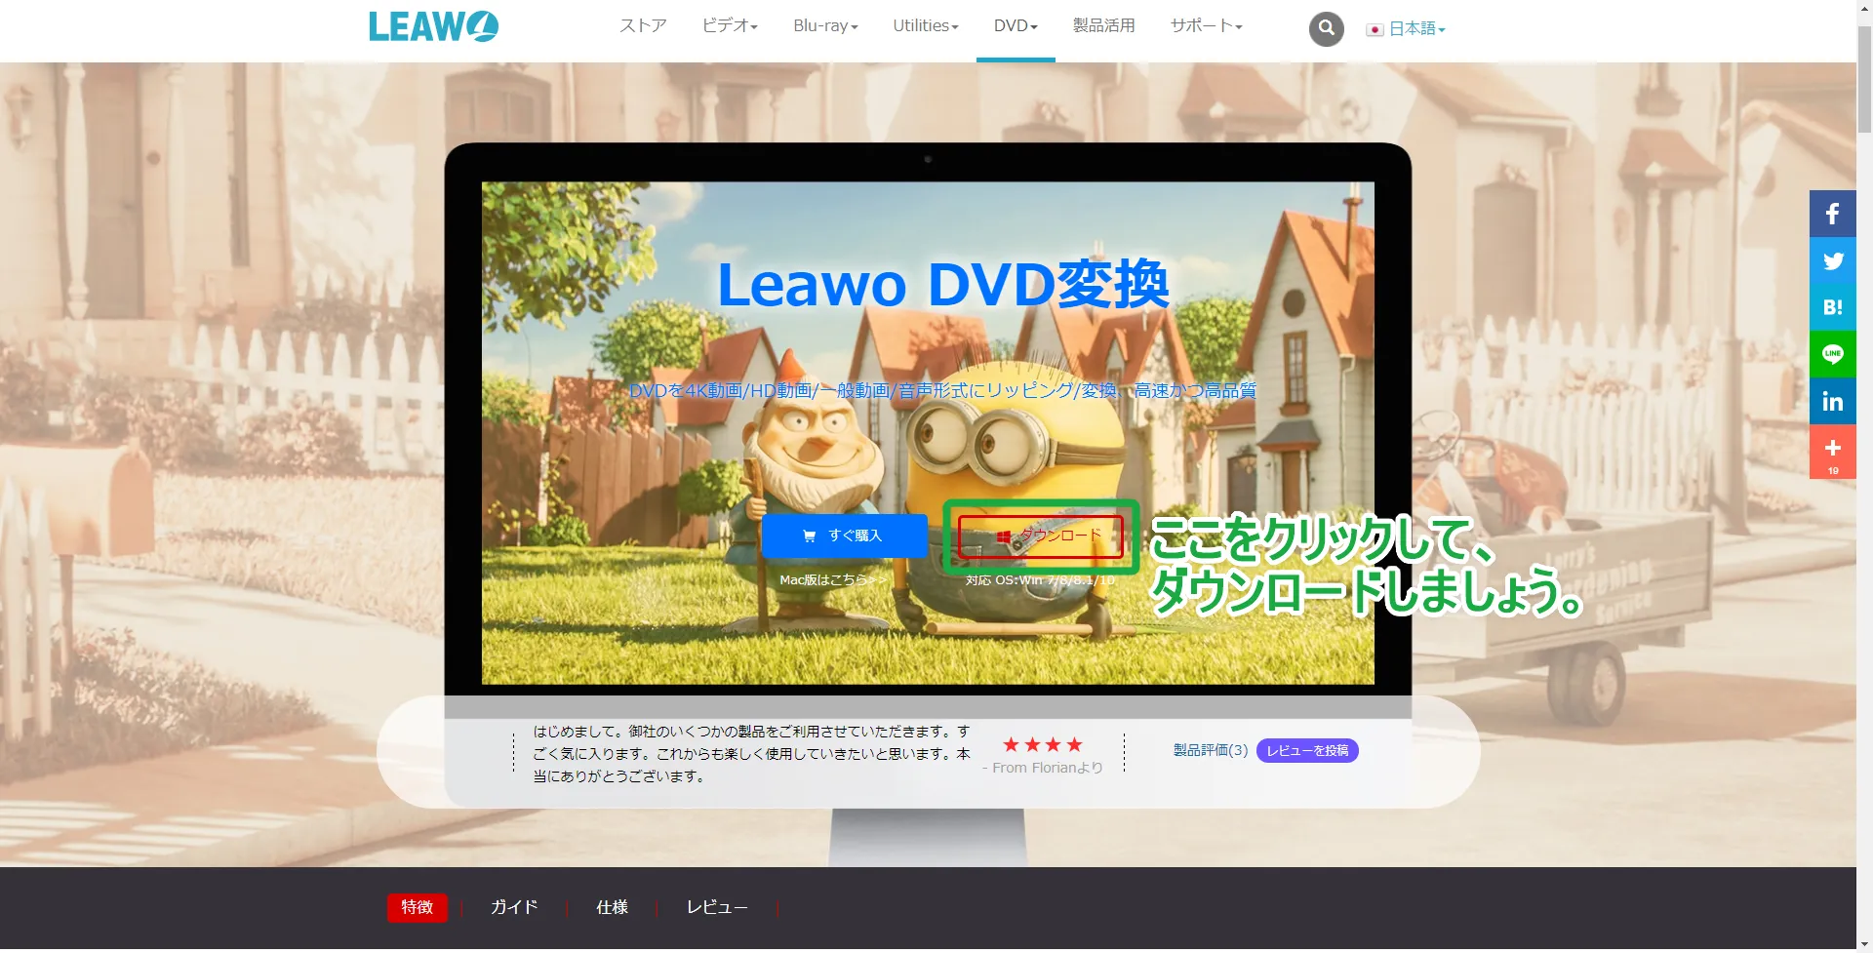The height and width of the screenshot is (953, 1873).
Task: Open 製品評価(3) ratings link
Action: coord(1210,750)
